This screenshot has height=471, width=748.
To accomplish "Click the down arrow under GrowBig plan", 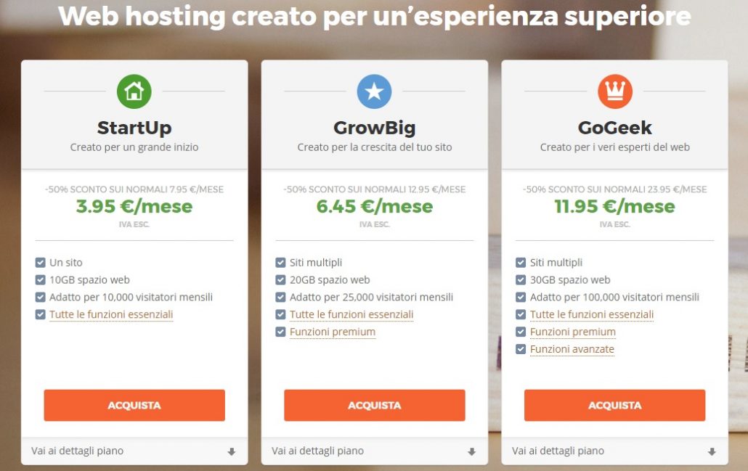I will pos(472,451).
